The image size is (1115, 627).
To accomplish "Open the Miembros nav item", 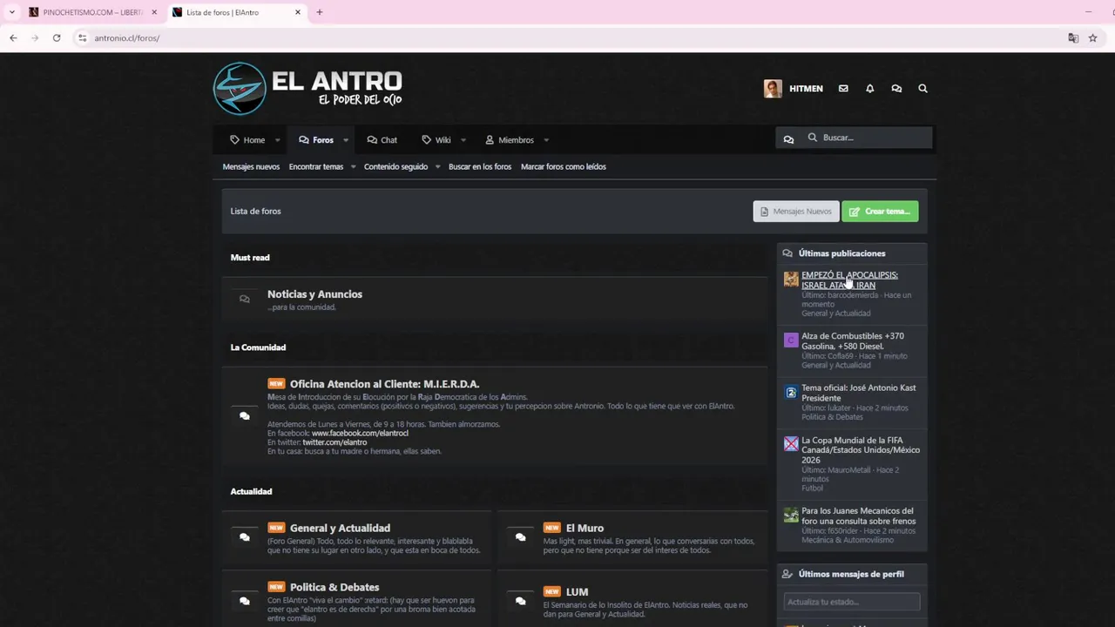I will [x=510, y=140].
